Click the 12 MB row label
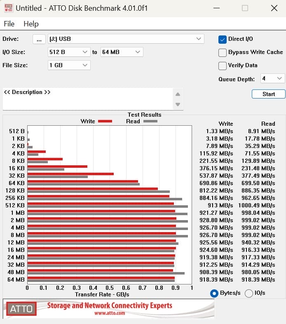Viewport: 286px width, 324px height. pos(16,242)
